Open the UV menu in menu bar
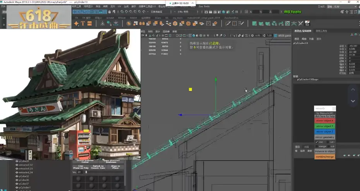 tap(119, 7)
